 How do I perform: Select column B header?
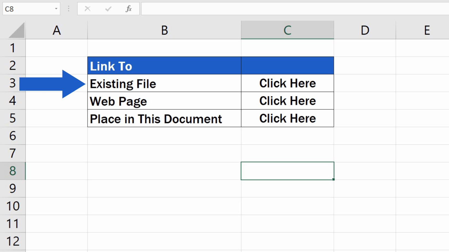[x=164, y=30]
